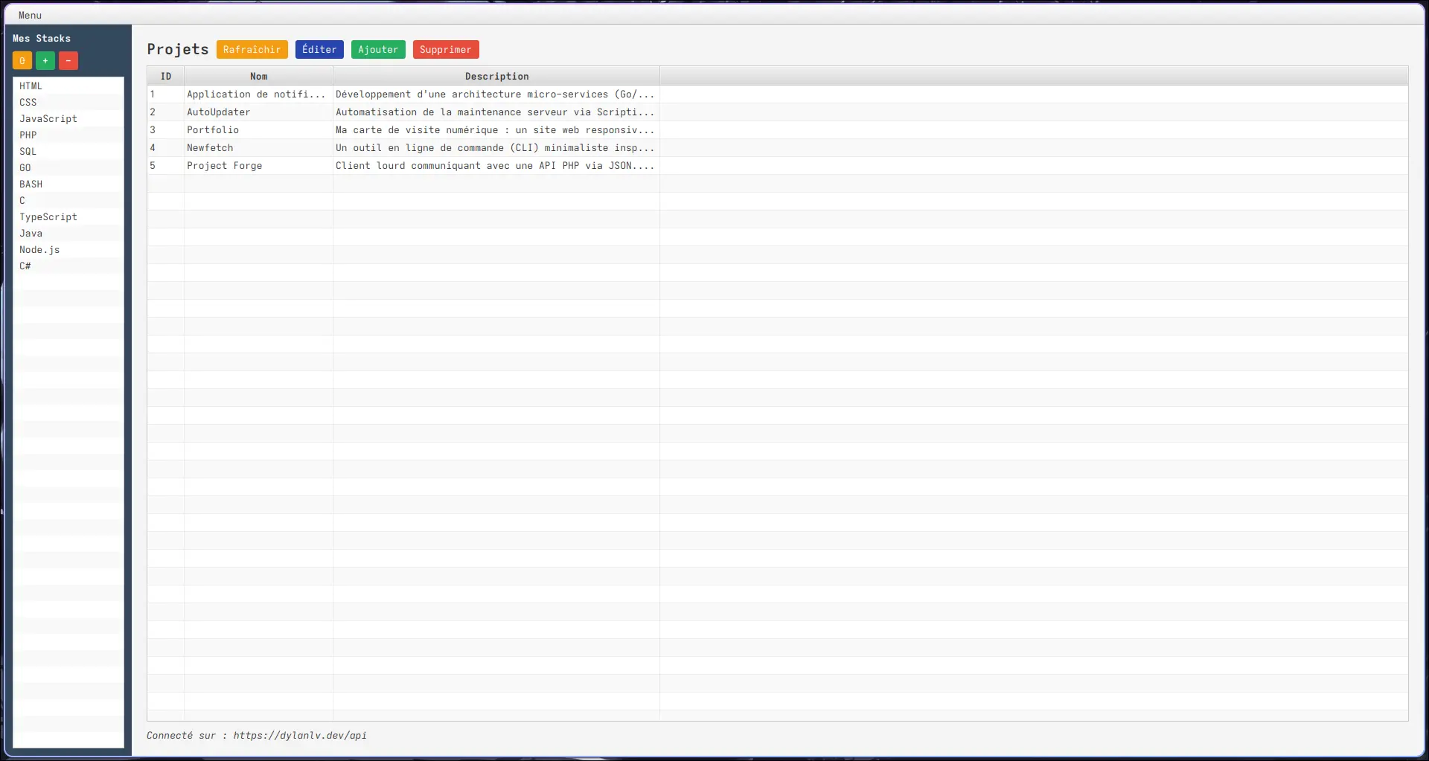Click the API URL in the status bar
Image resolution: width=1429 pixels, height=761 pixels.
coord(299,735)
